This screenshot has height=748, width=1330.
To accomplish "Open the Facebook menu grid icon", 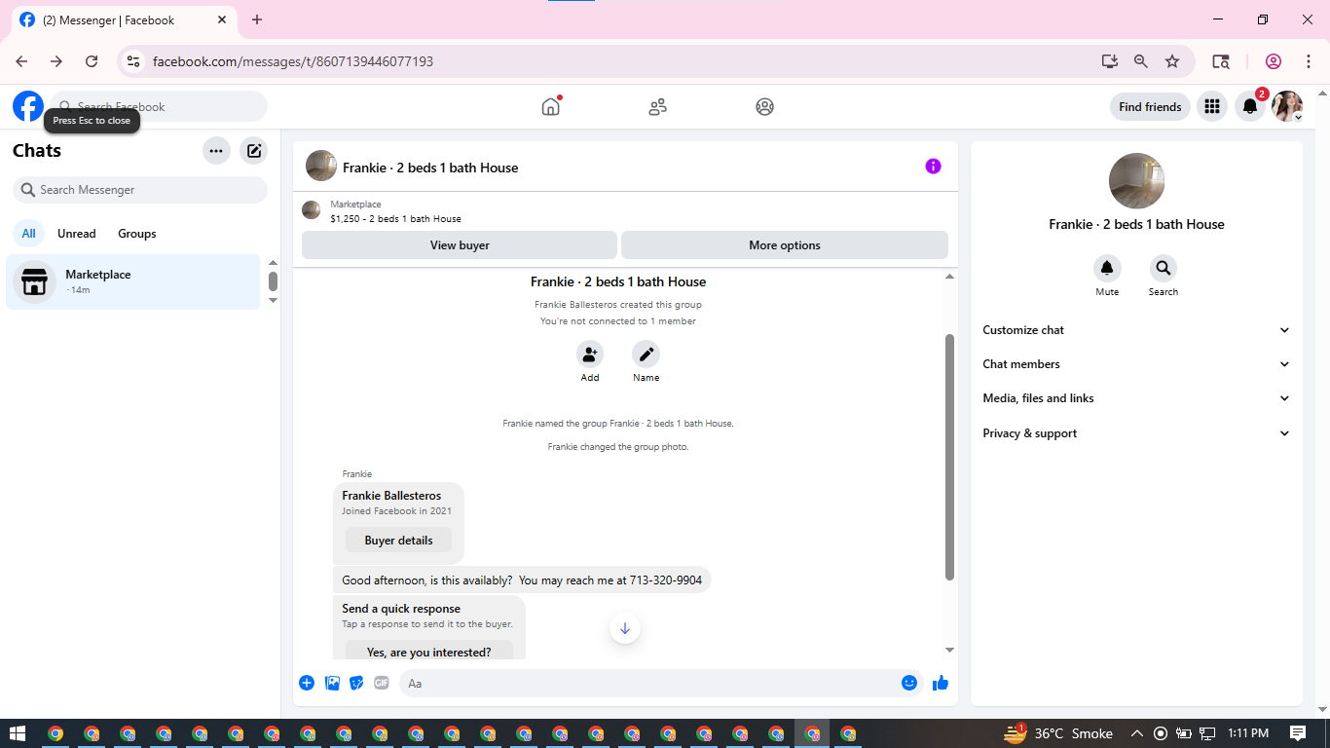I will point(1211,106).
